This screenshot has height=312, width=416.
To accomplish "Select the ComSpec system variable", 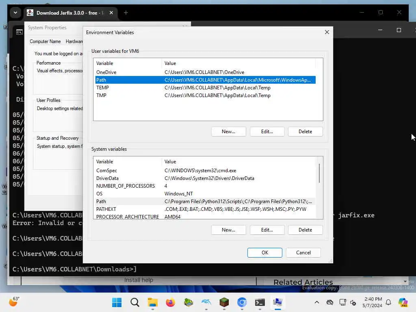I will tap(205, 171).
